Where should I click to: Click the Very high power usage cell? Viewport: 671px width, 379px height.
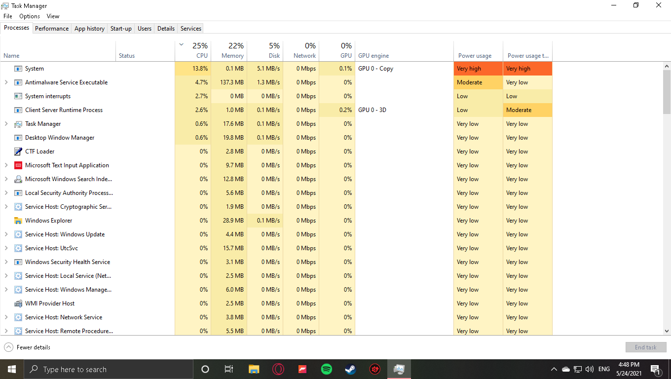pyautogui.click(x=478, y=69)
